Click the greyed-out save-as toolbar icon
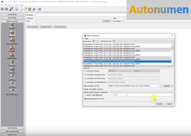 click(34, 9)
